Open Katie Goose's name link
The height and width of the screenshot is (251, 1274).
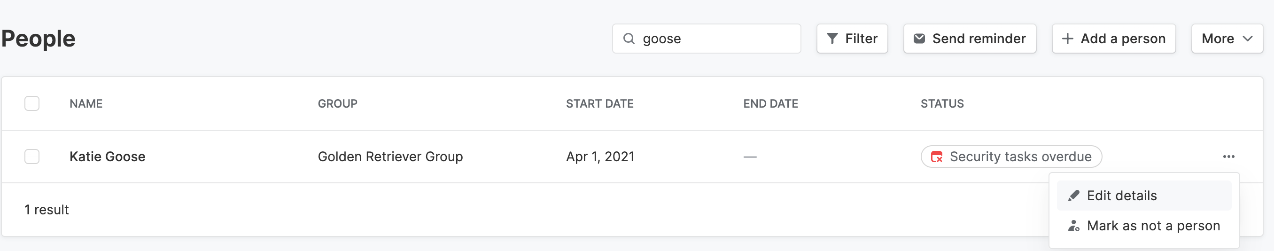tap(107, 157)
